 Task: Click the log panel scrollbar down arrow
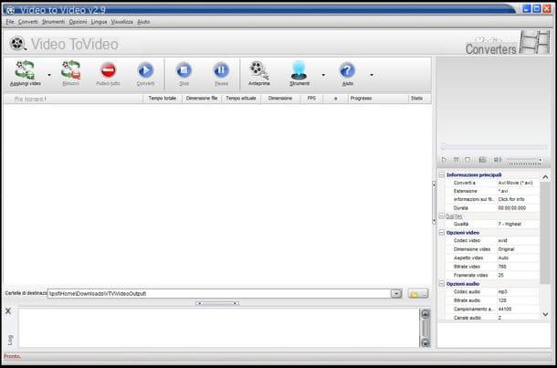[426, 342]
